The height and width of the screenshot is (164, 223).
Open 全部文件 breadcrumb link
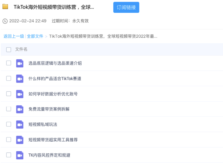pos(35,36)
